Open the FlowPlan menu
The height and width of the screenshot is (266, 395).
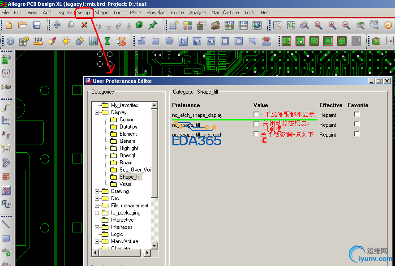156,13
